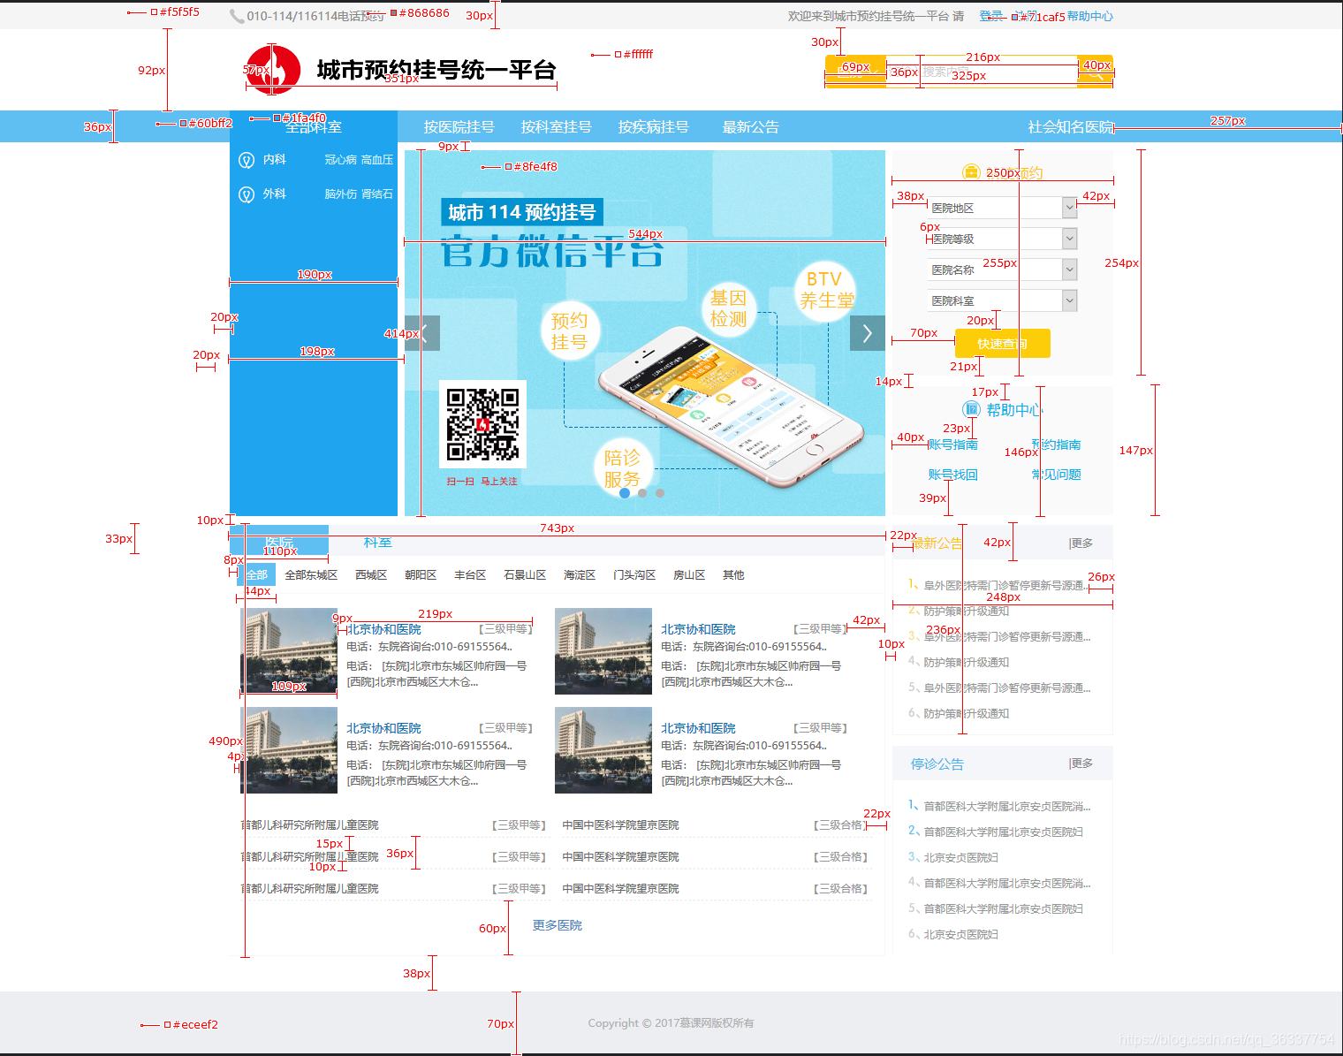Image resolution: width=1343 pixels, height=1056 pixels.
Task: Click the red flame site logo
Action: coord(273,70)
